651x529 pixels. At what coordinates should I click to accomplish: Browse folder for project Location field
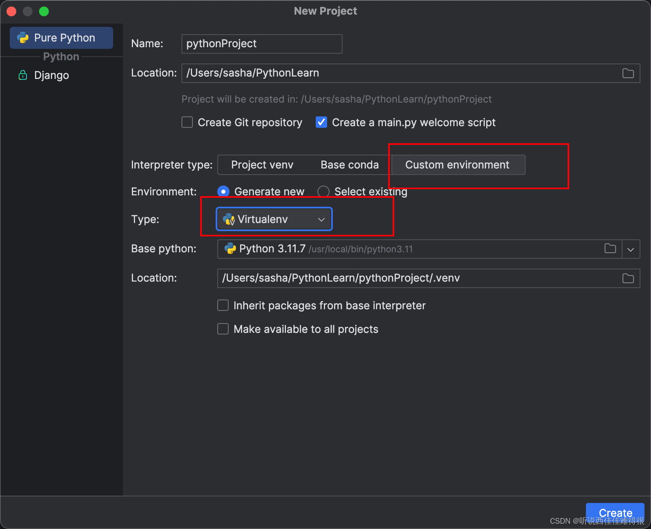628,73
